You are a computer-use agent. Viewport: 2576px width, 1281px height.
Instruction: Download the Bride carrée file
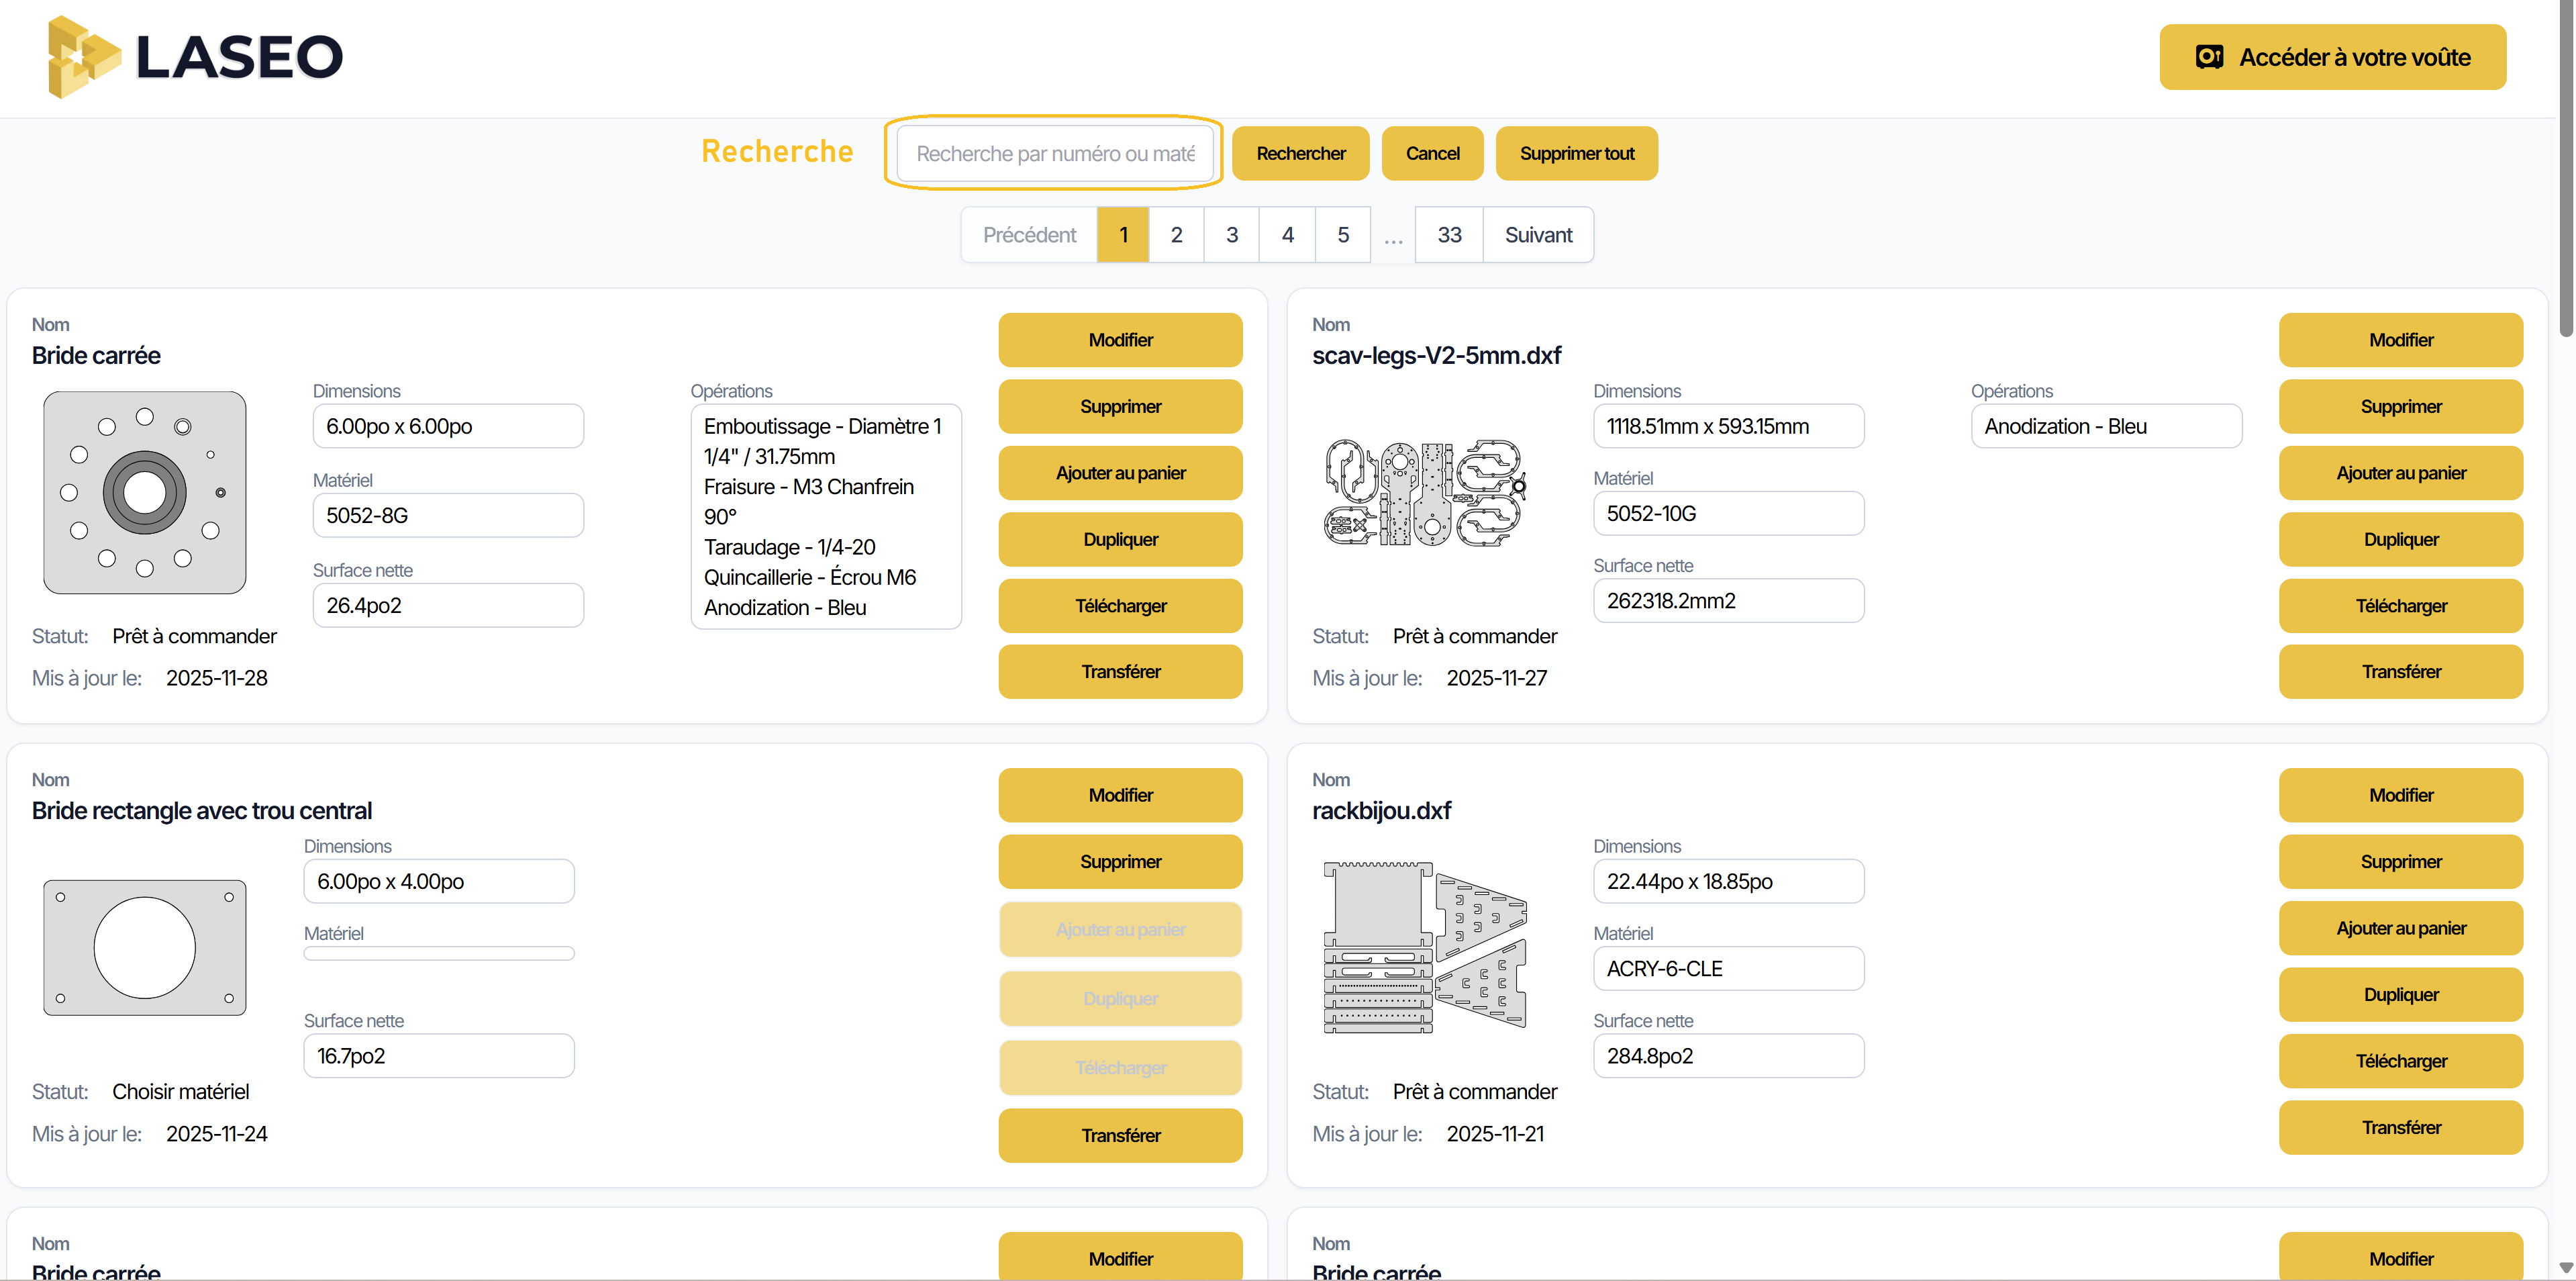point(1120,606)
